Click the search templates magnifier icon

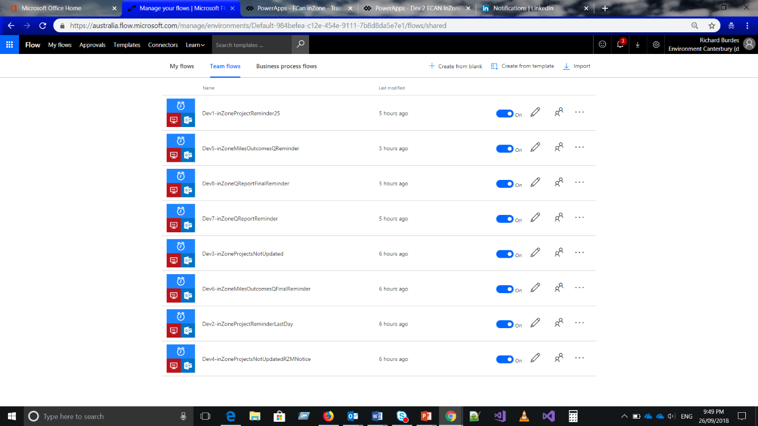299,44
